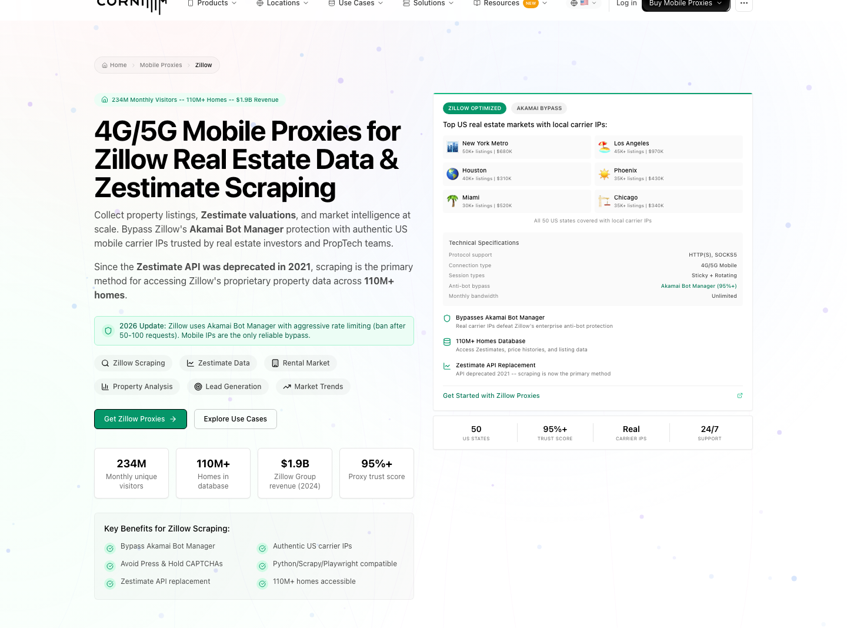Click the Explore Use Cases button

tap(235, 419)
